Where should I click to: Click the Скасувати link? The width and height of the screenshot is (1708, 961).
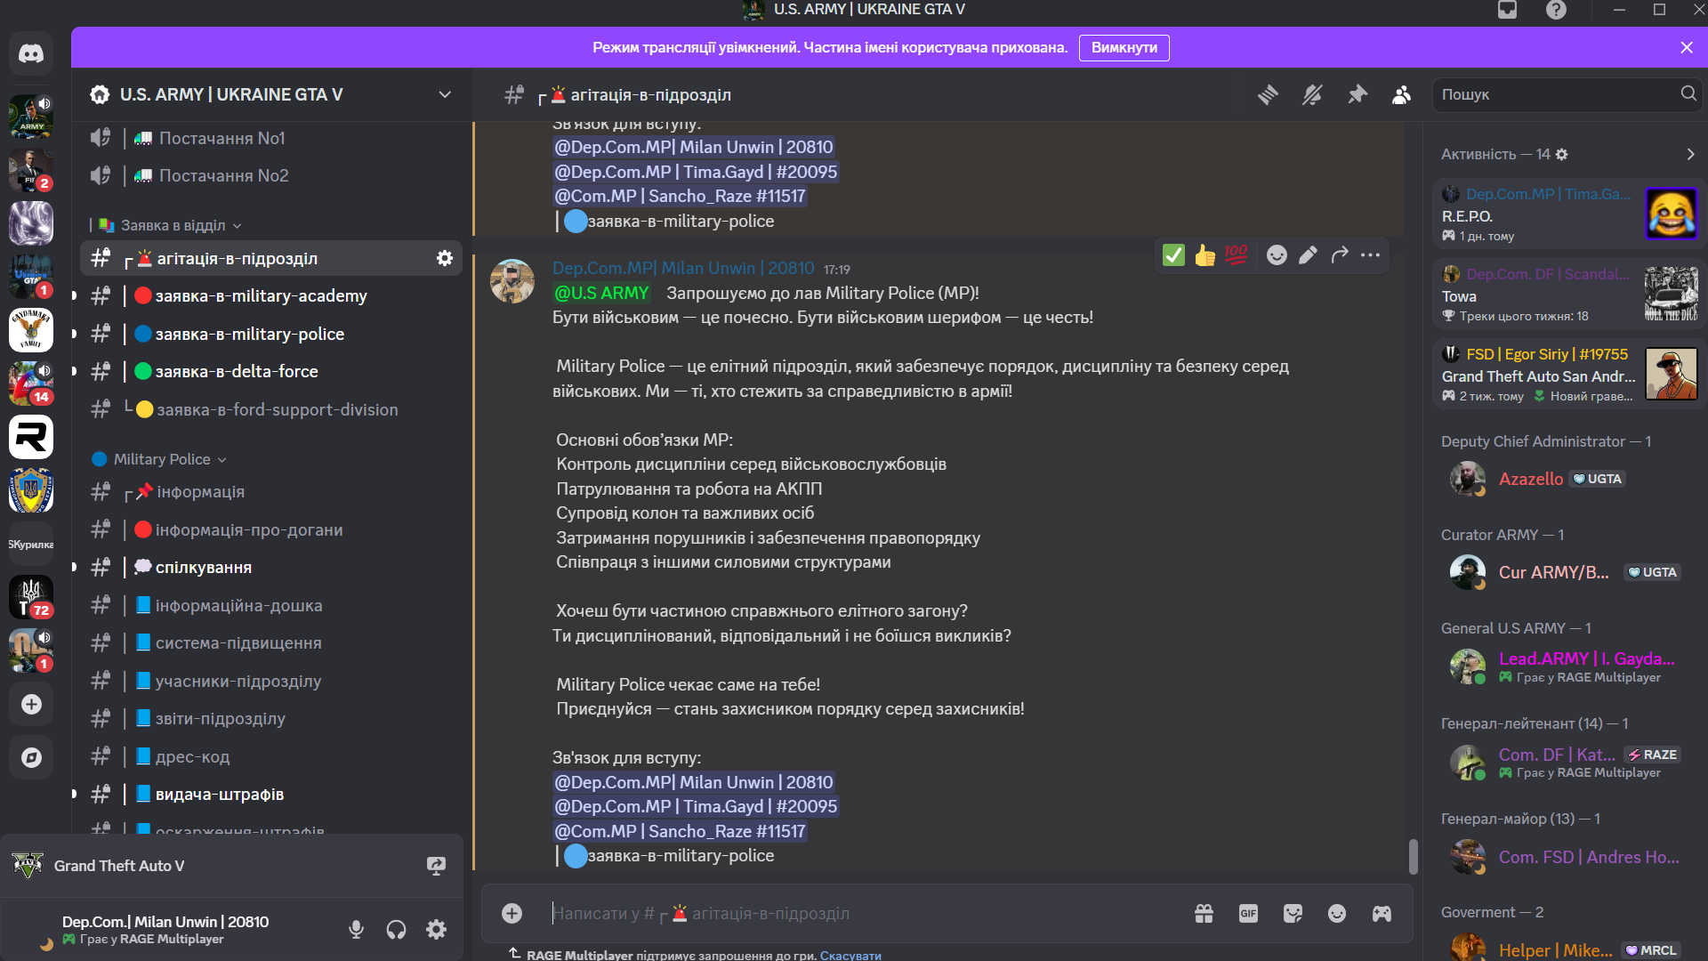[850, 955]
